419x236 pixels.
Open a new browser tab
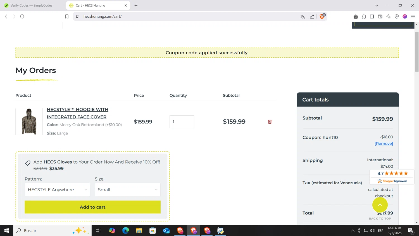click(x=136, y=6)
